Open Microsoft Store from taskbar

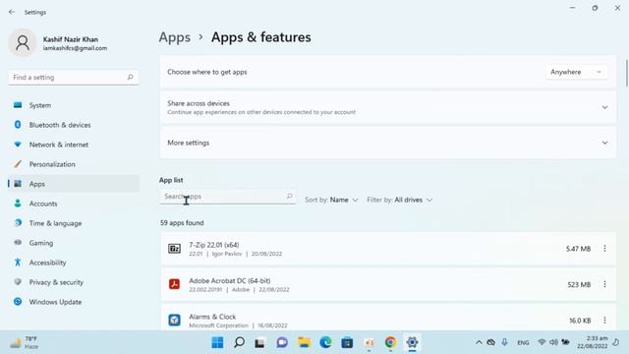[x=347, y=342]
